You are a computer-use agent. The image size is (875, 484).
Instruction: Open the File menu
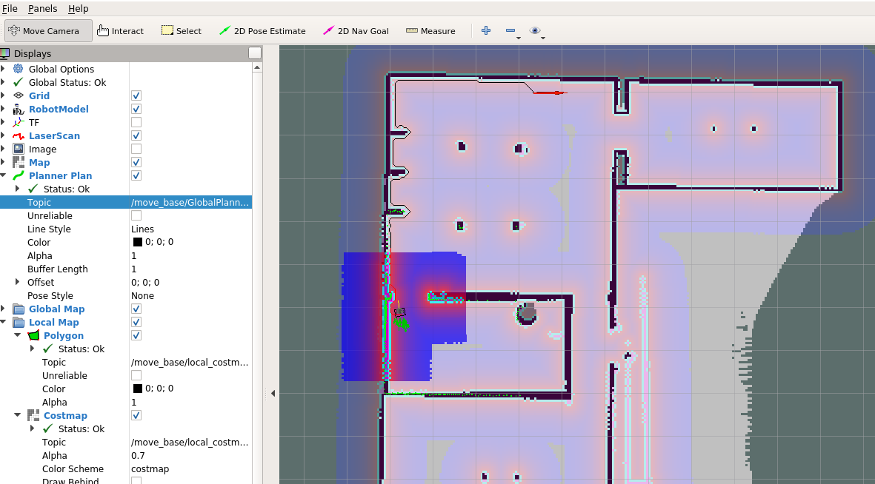click(x=11, y=8)
